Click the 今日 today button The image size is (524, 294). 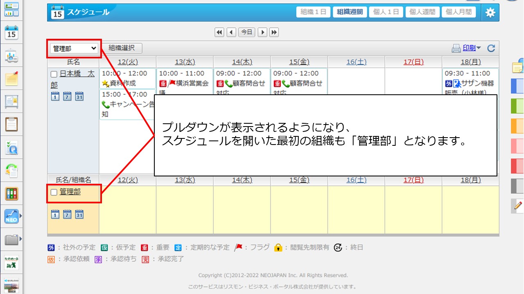[x=247, y=32]
